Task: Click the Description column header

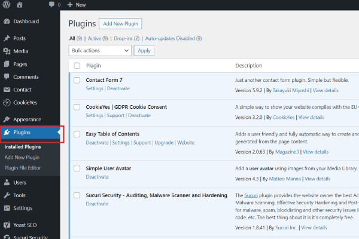Action: pos(249,66)
